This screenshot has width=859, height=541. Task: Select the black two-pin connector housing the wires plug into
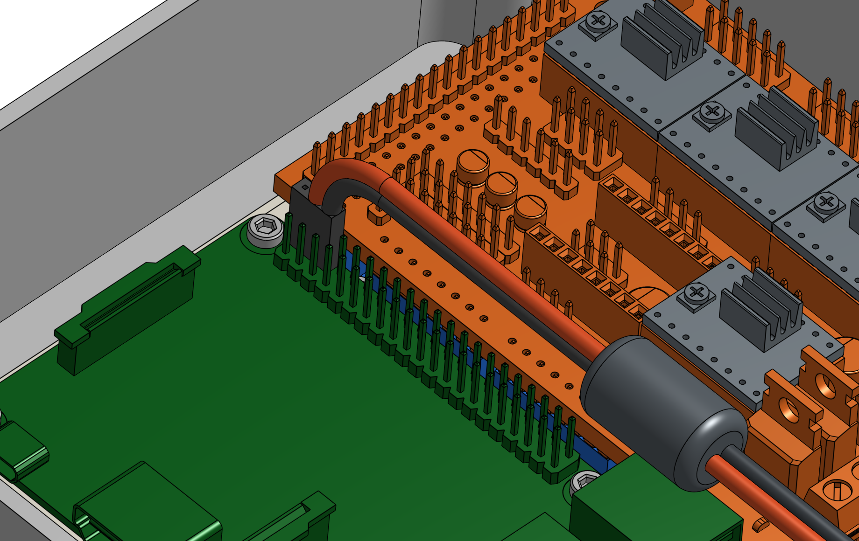tap(317, 224)
